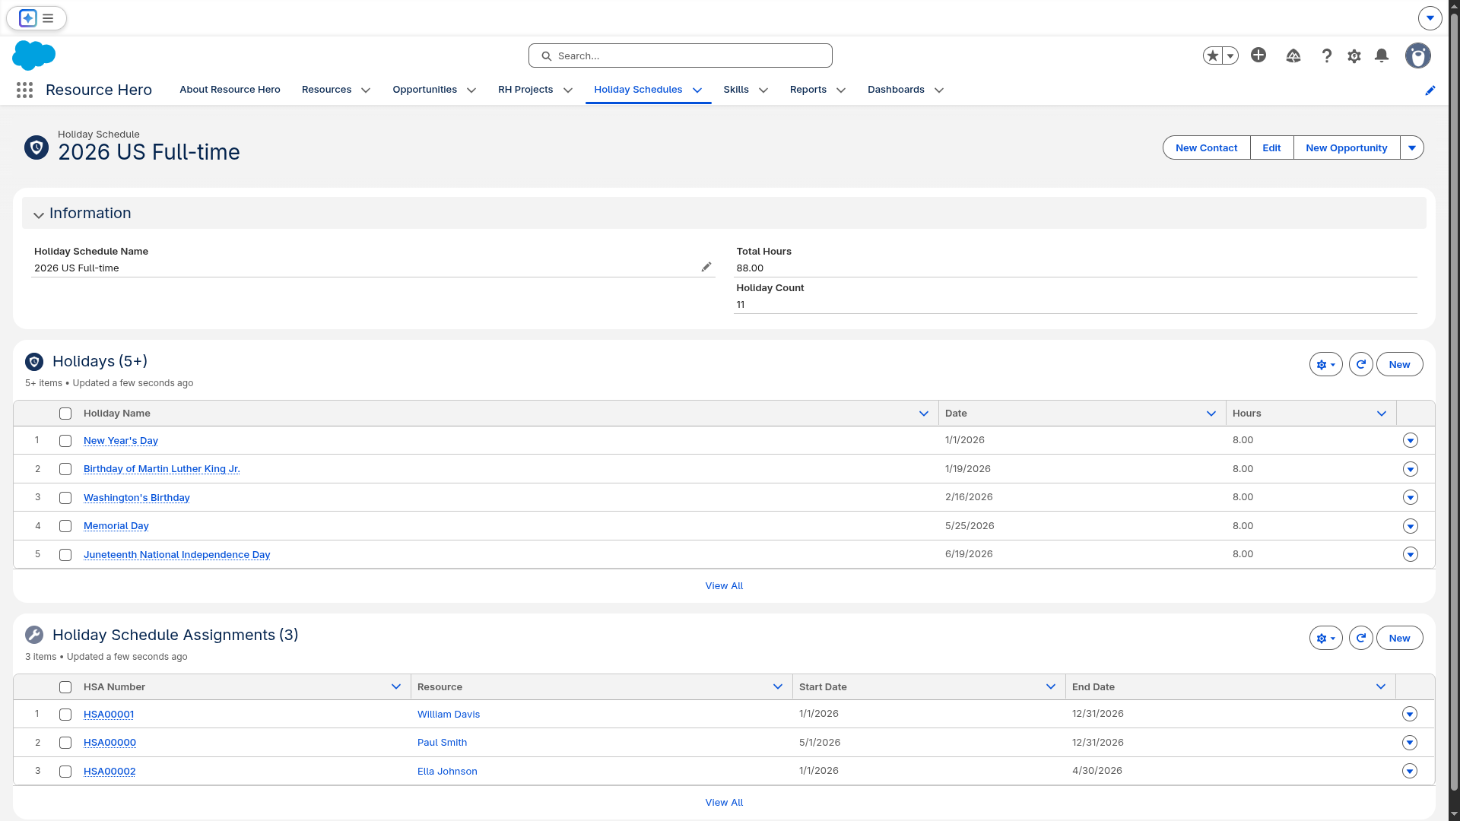The width and height of the screenshot is (1460, 821).
Task: Open the Holiday Schedules tab
Action: coord(637,90)
